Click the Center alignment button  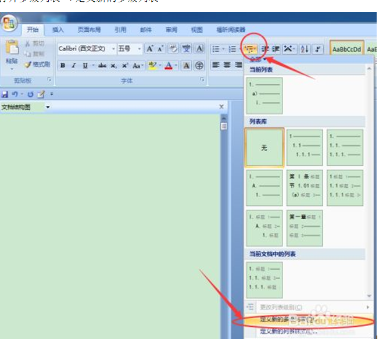click(227, 65)
